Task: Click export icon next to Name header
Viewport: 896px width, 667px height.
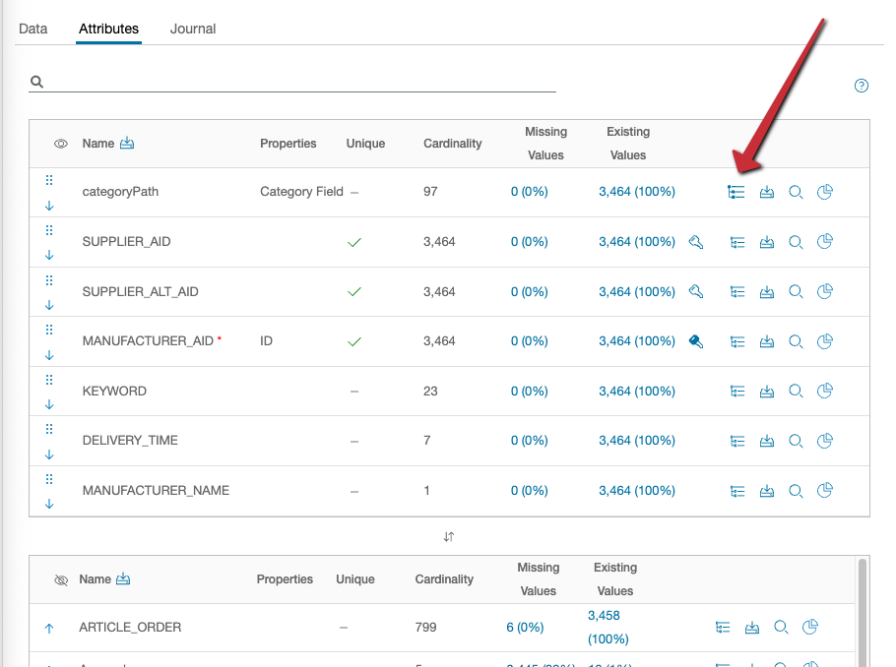Action: (126, 144)
